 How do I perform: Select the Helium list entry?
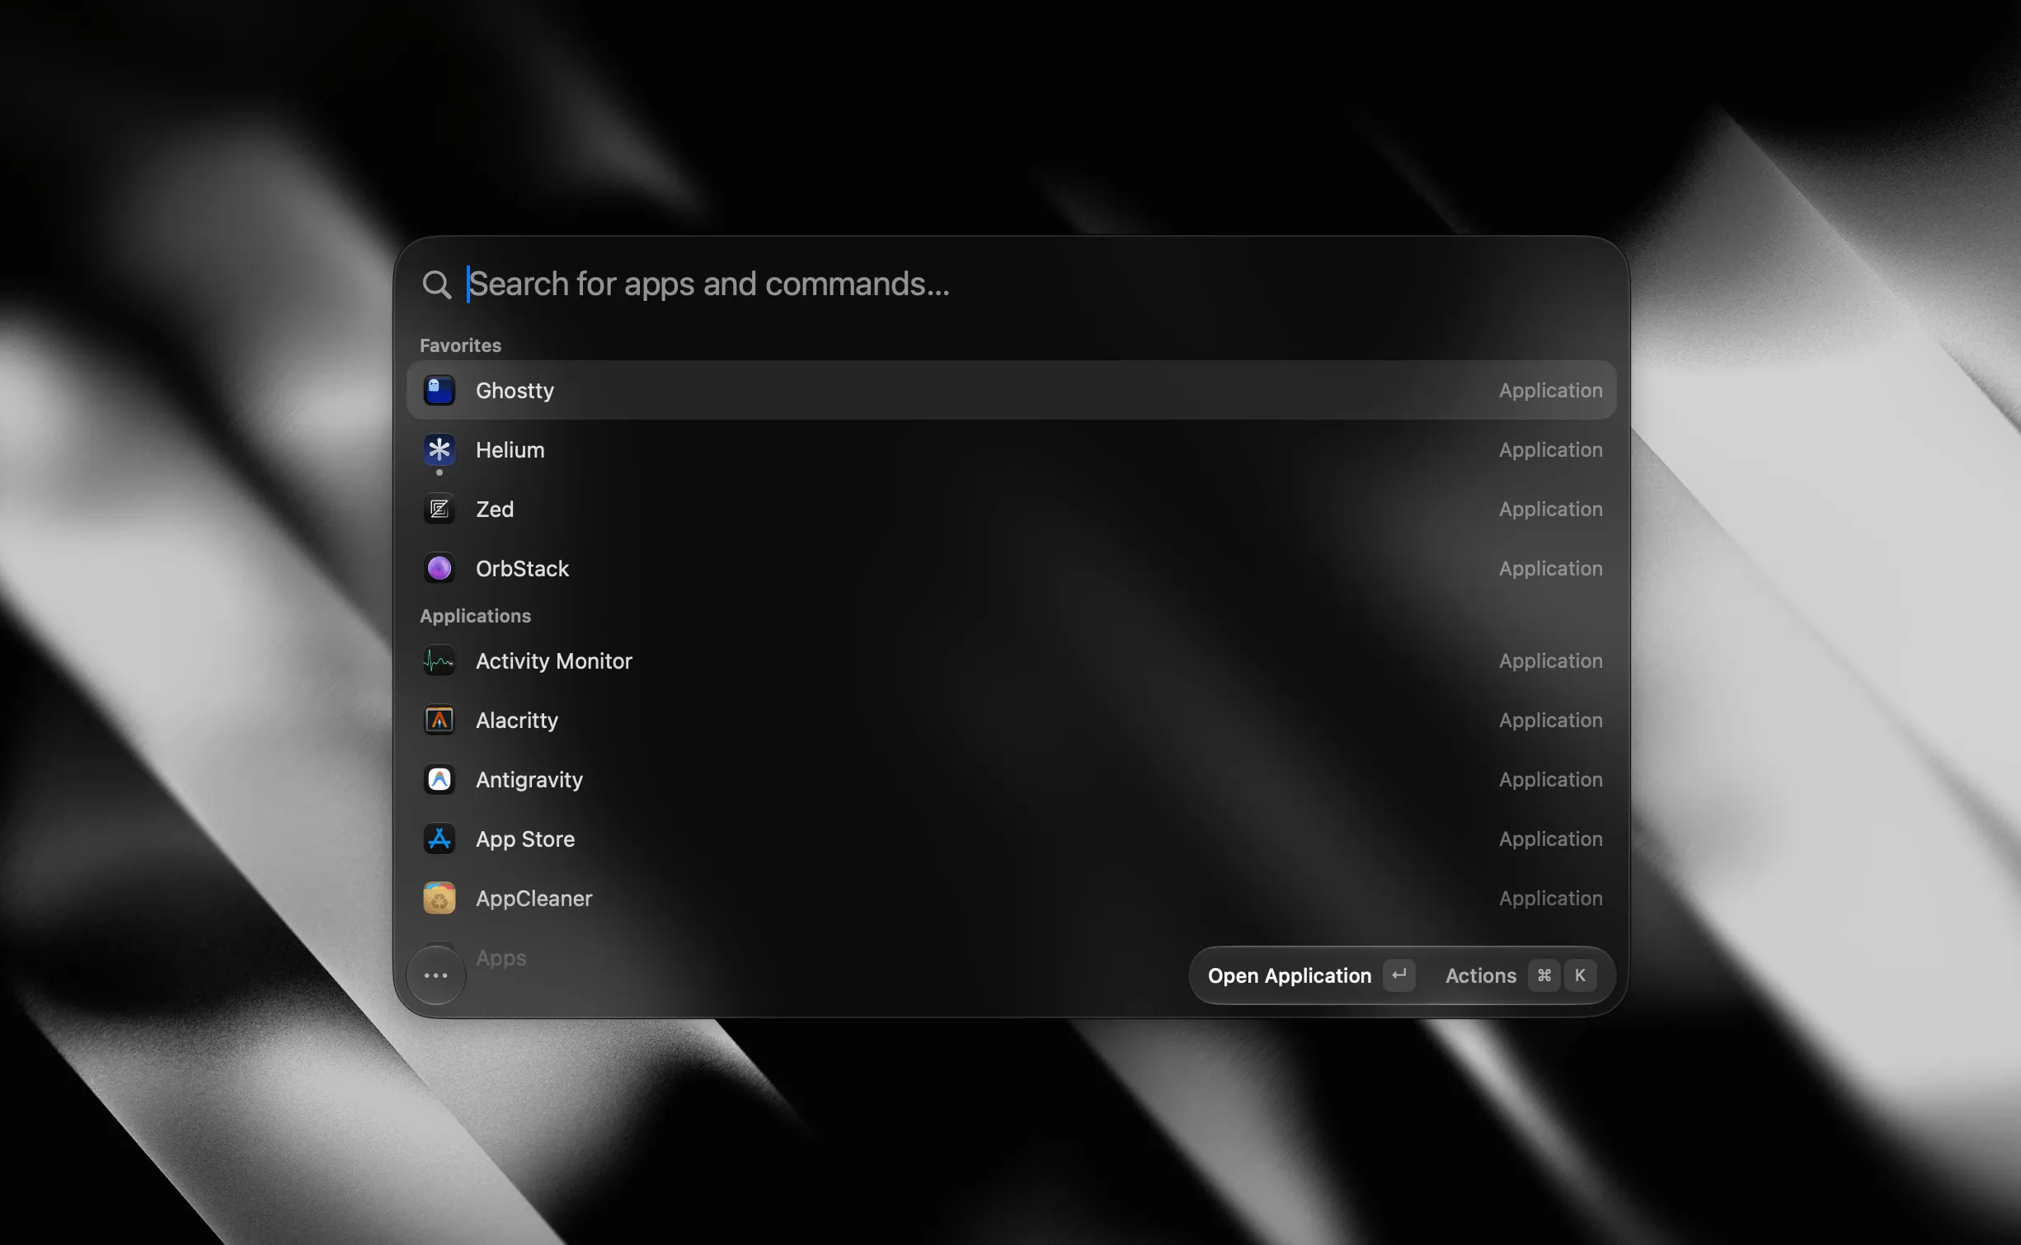(1011, 449)
